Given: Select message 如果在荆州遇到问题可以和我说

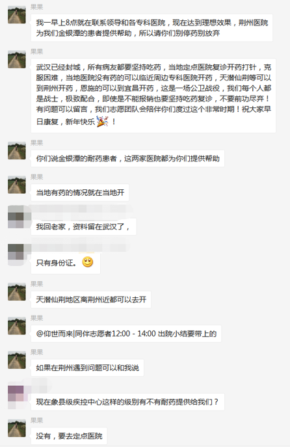Looking at the screenshot, I should pos(88,368).
